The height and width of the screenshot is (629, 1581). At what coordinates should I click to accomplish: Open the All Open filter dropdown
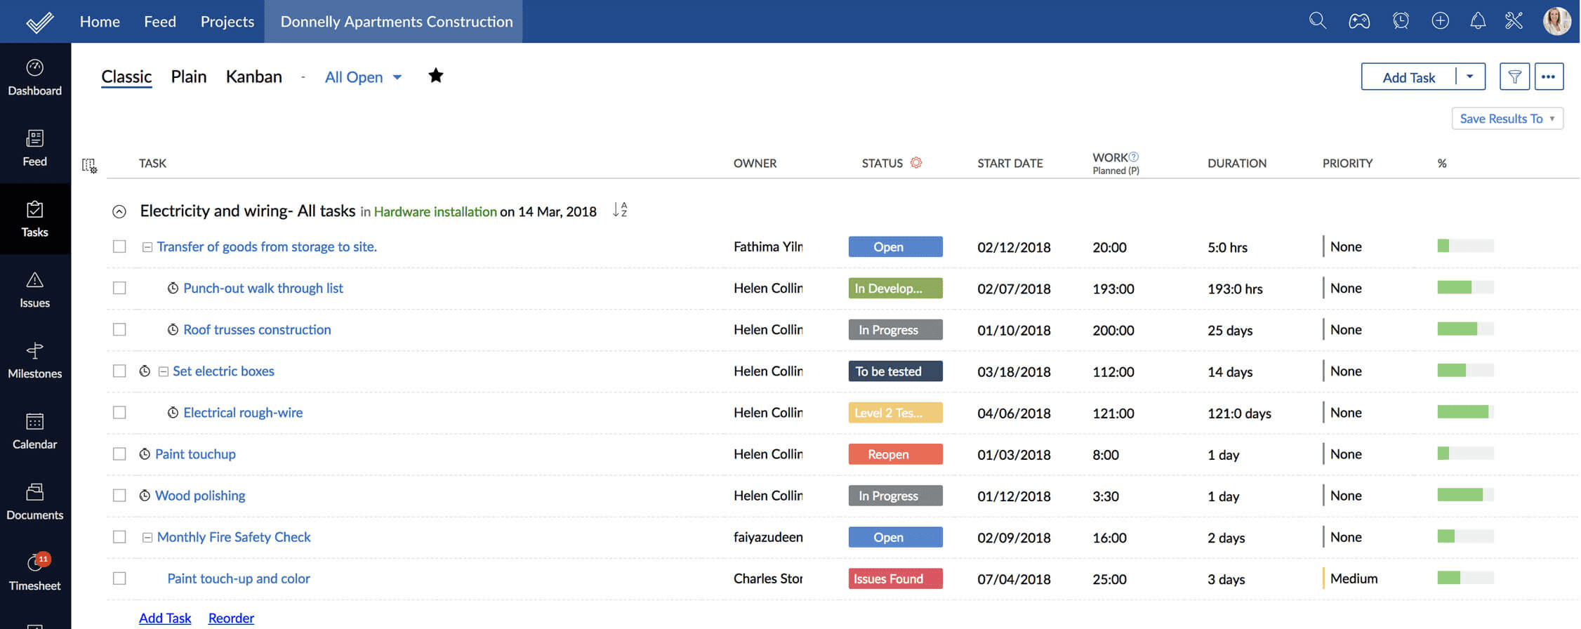pyautogui.click(x=363, y=77)
